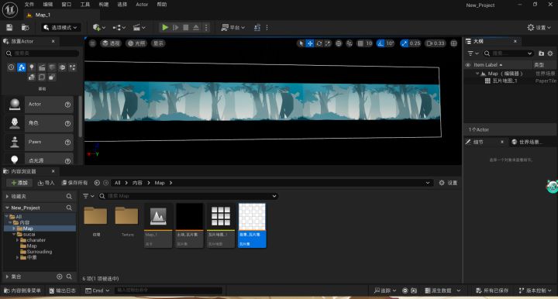The height and width of the screenshot is (299, 558).
Task: Click the green Add (添加) button
Action: tap(19, 183)
